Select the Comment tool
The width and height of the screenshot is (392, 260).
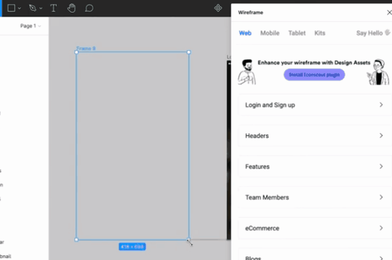point(89,8)
